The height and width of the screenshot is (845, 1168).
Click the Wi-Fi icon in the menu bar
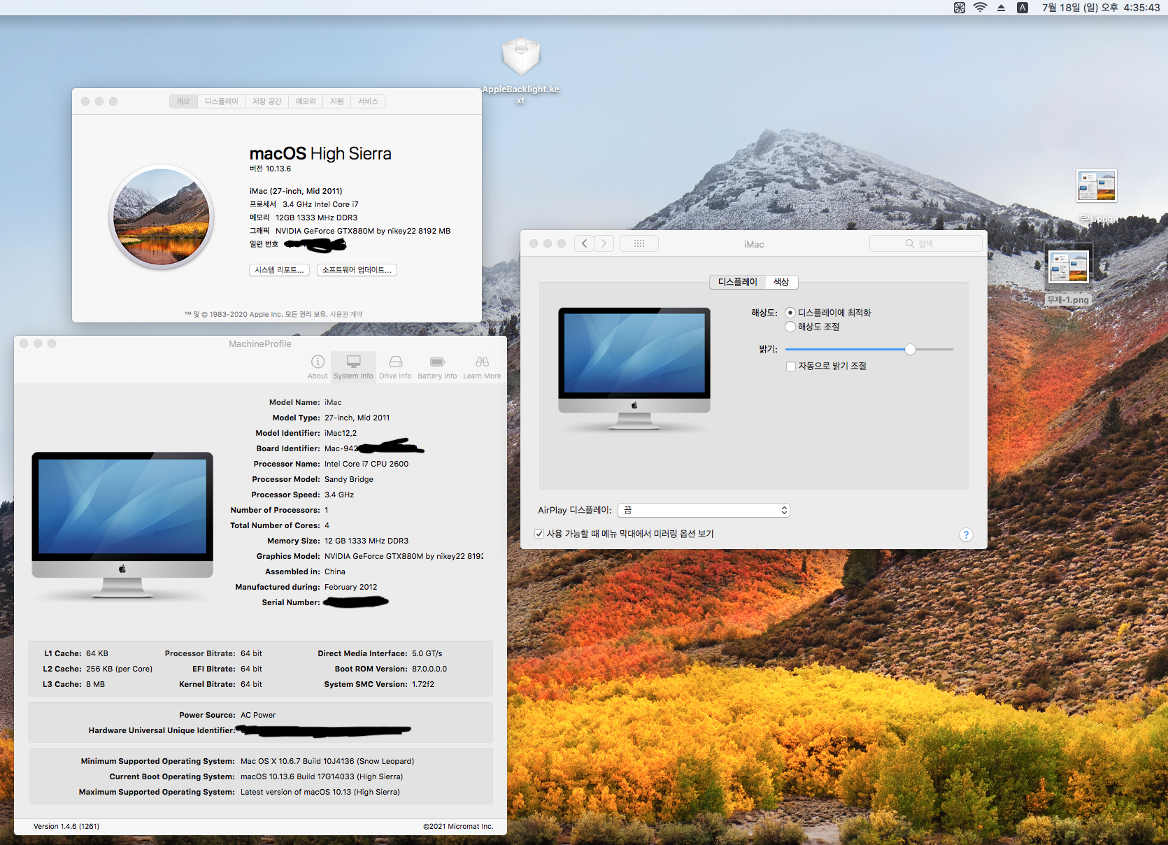(981, 8)
